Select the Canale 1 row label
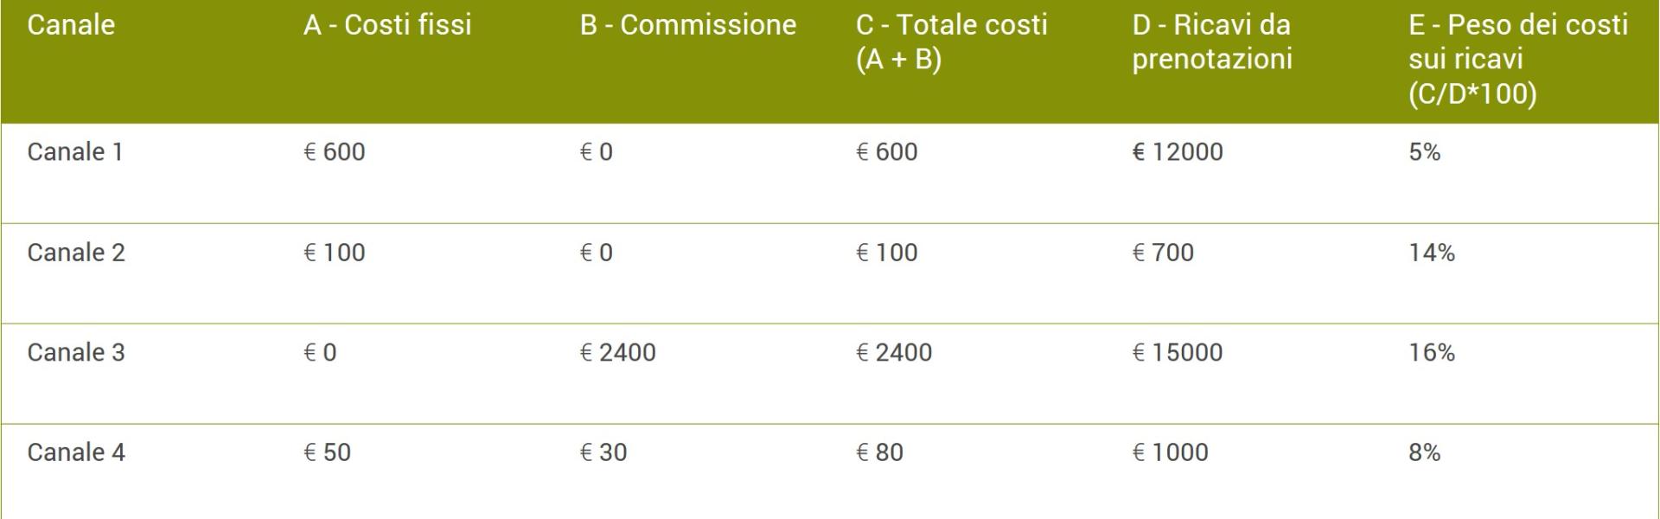This screenshot has height=519, width=1660. pos(75,152)
